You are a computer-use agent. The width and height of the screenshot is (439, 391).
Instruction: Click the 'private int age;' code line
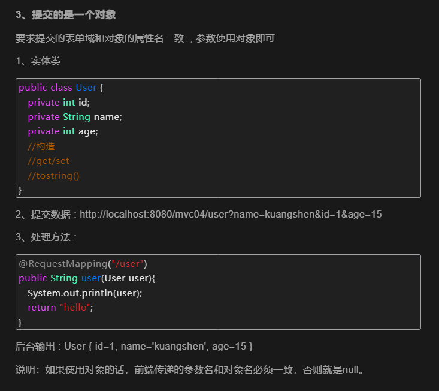62,131
